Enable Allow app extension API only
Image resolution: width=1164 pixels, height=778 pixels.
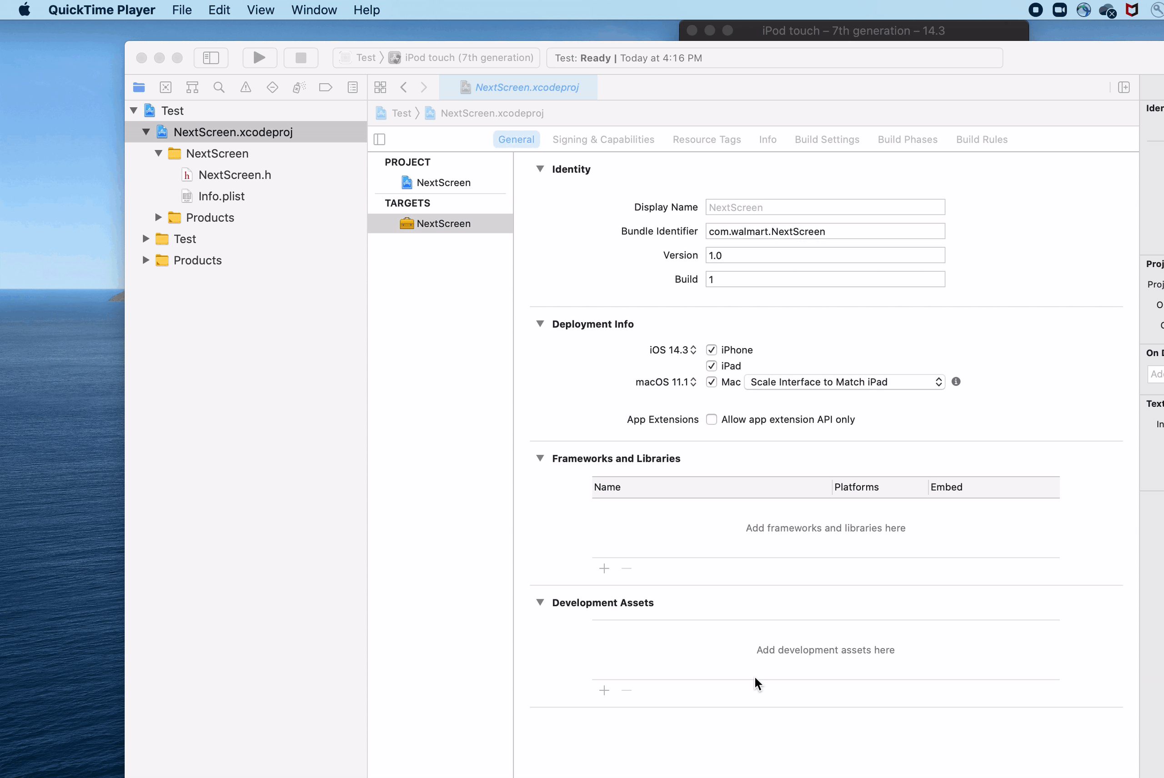711,419
